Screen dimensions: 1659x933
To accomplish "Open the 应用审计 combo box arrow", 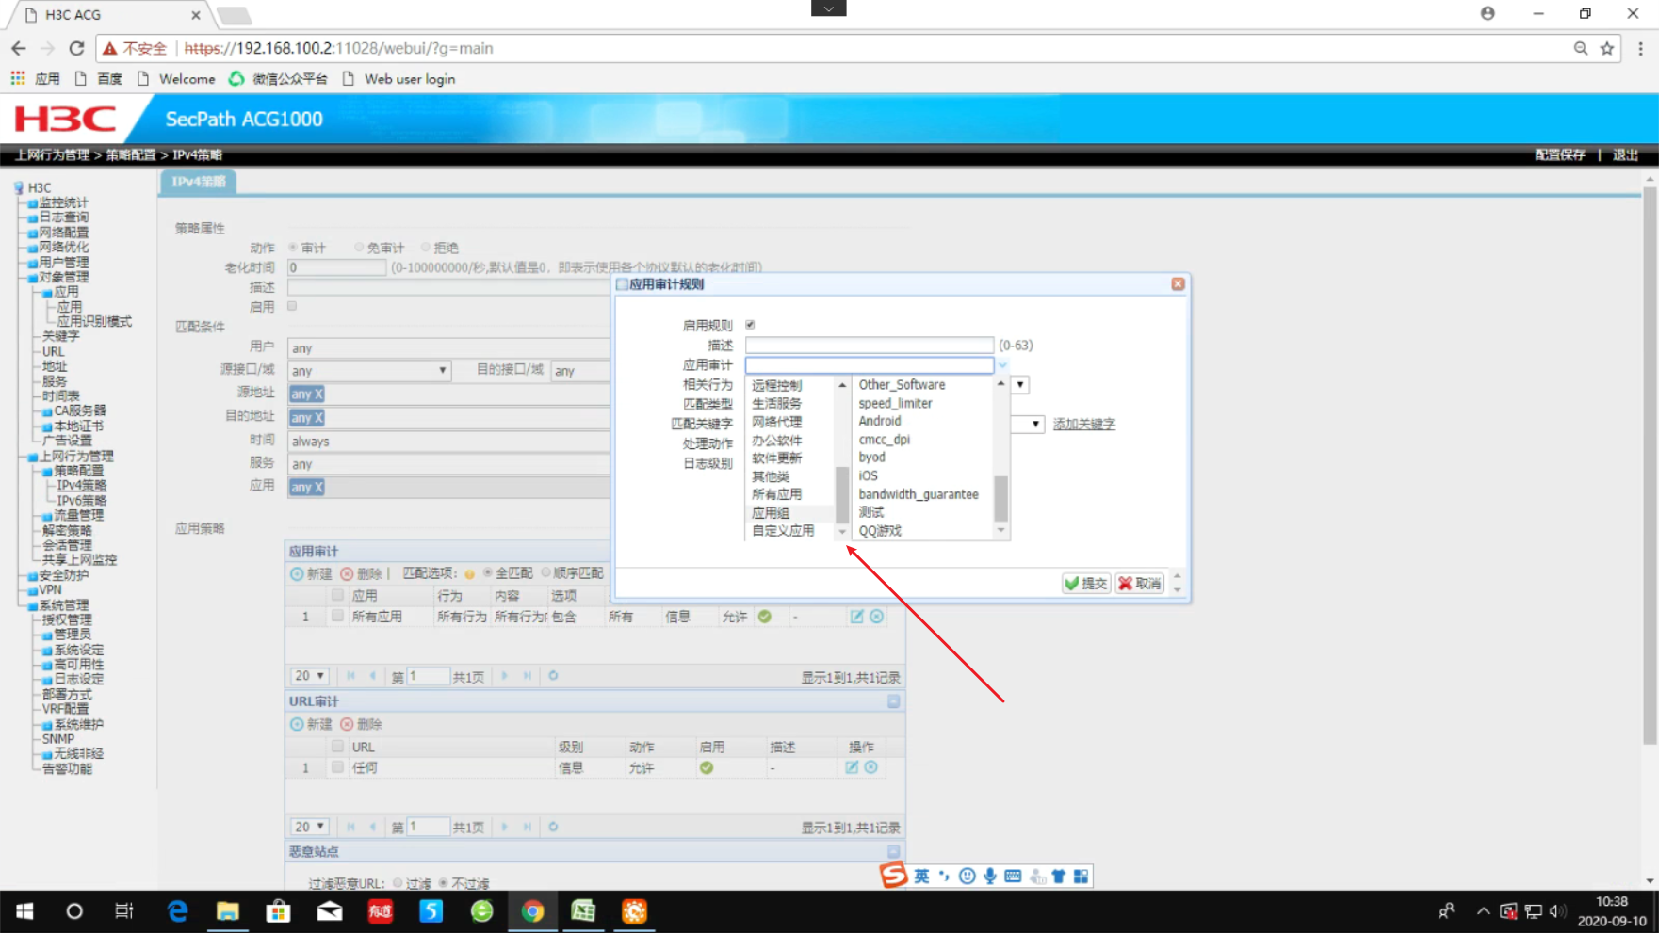I will point(1002,365).
